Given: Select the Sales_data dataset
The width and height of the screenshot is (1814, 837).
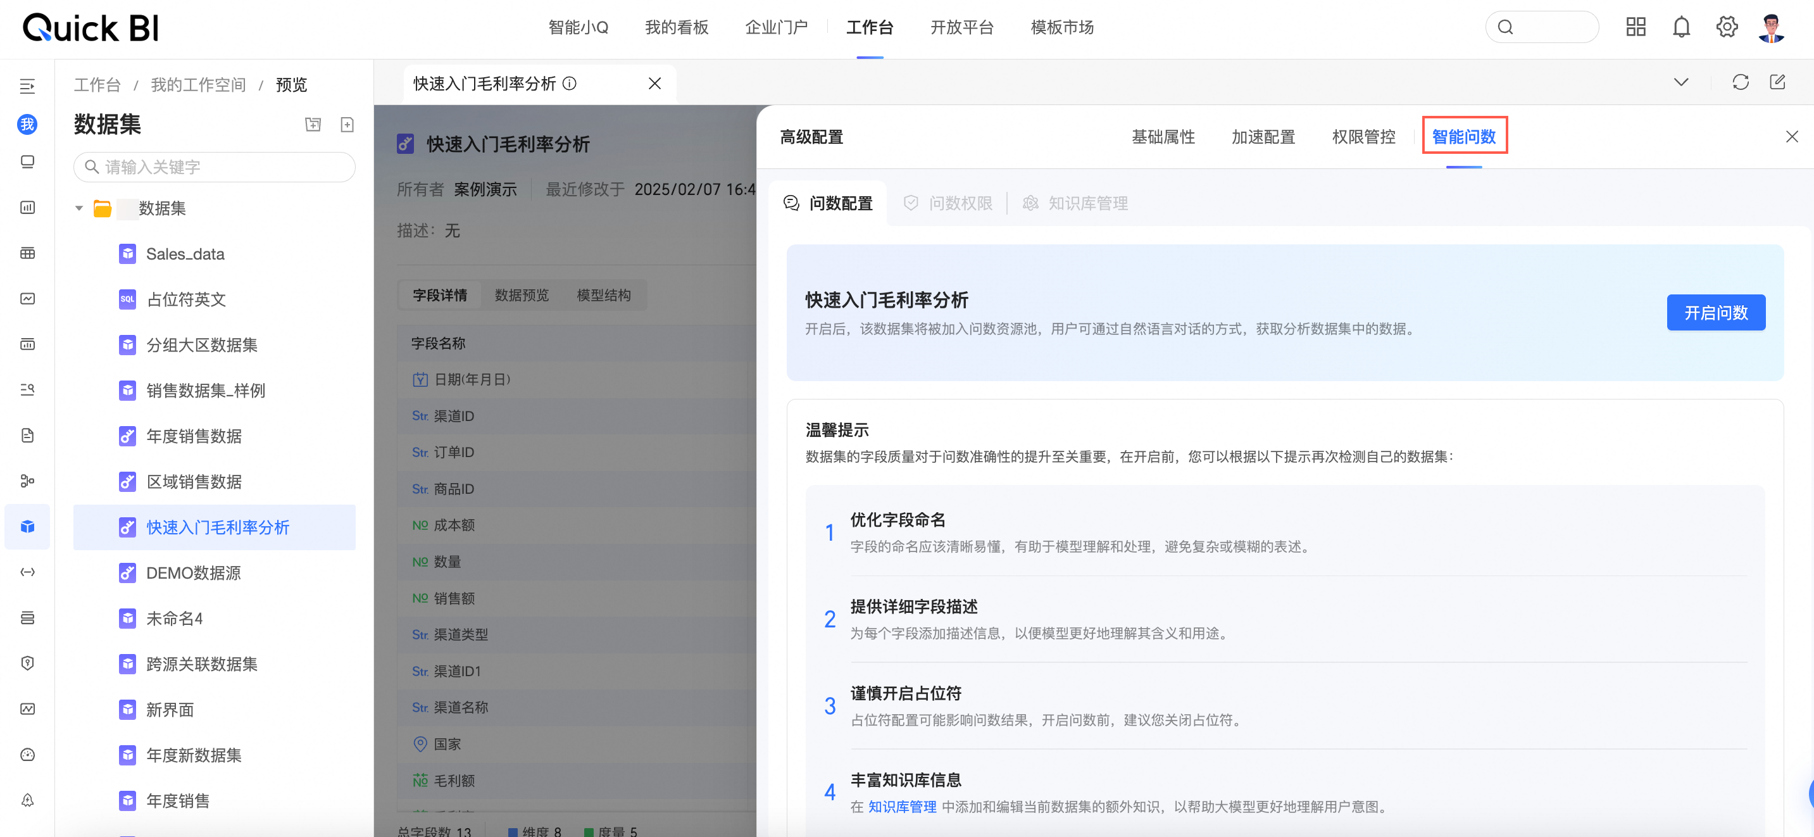Looking at the screenshot, I should pyautogui.click(x=185, y=255).
